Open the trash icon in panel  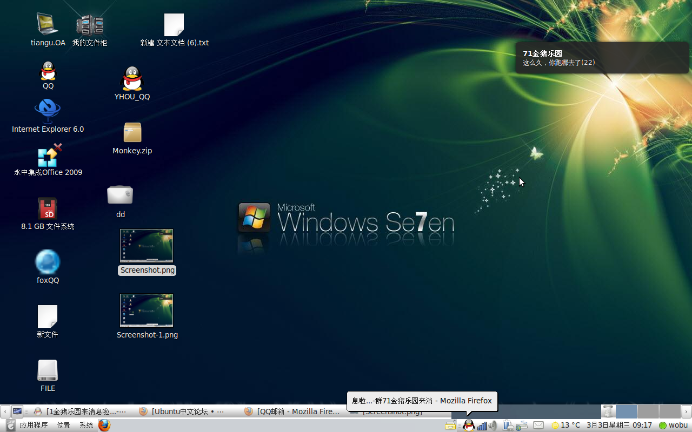[x=608, y=411]
